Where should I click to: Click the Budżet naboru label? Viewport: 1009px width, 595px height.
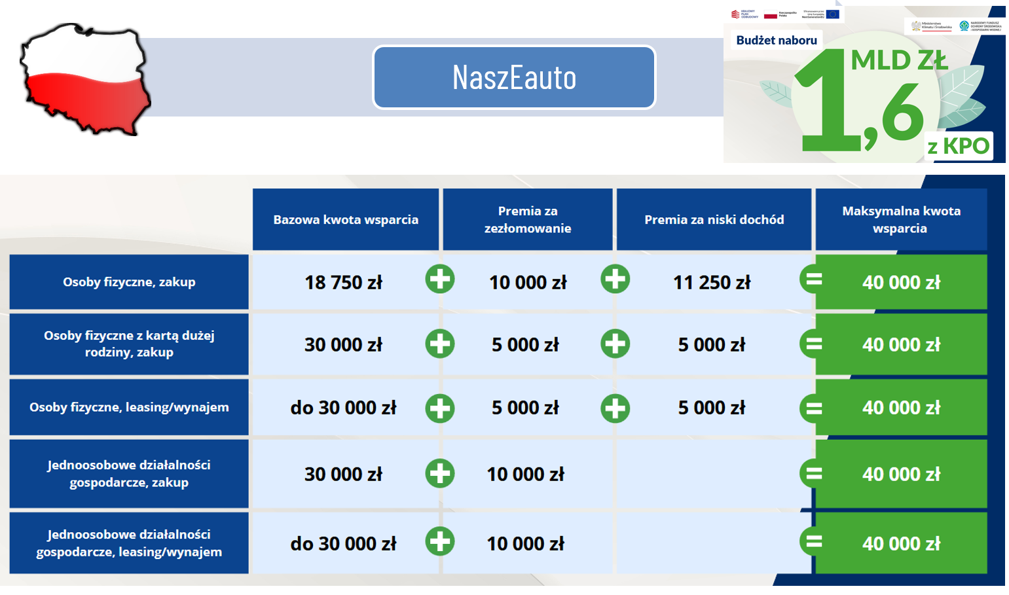tap(777, 41)
